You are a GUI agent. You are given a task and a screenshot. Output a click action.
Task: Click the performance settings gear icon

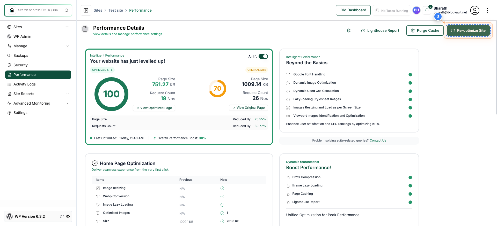(x=349, y=30)
